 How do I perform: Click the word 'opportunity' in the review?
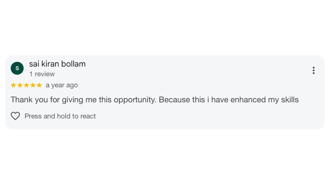click(135, 100)
